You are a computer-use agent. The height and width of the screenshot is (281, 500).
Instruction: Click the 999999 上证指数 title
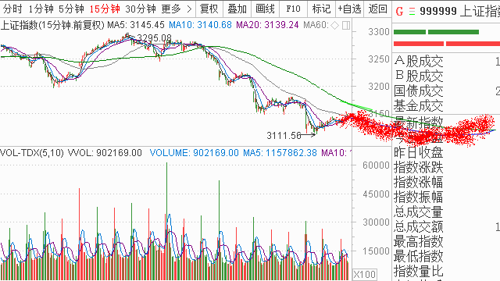pos(459,12)
